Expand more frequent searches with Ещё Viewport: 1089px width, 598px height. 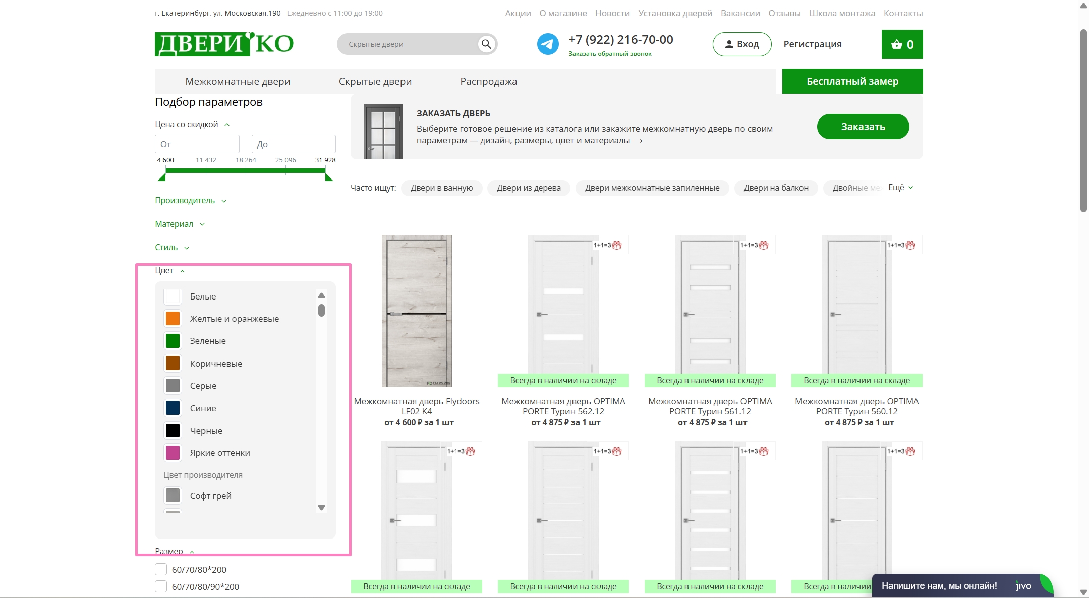[x=901, y=188]
